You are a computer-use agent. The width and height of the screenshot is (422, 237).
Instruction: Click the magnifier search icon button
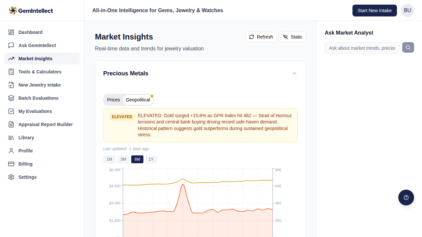(x=408, y=48)
